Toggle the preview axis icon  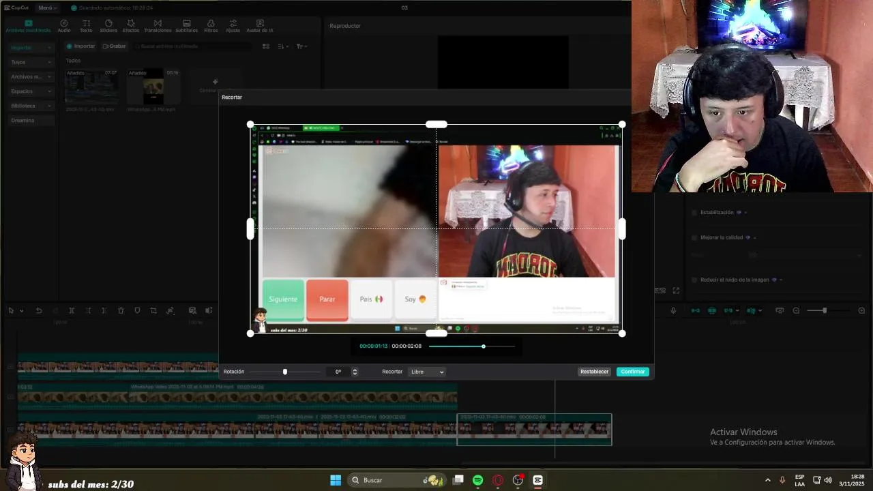751,310
